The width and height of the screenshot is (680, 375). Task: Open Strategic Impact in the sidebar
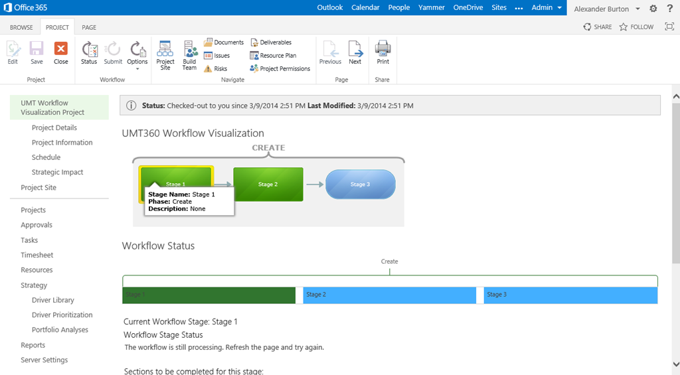[x=57, y=172]
